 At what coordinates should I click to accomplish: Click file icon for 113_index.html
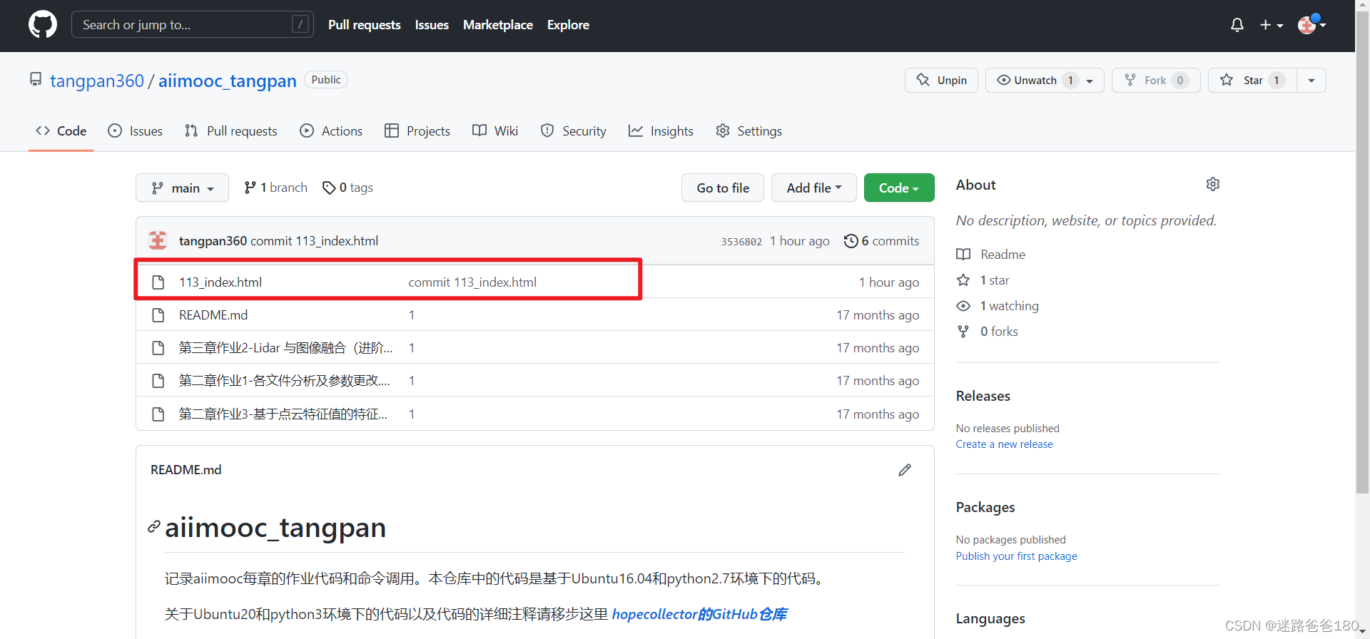[x=158, y=282]
